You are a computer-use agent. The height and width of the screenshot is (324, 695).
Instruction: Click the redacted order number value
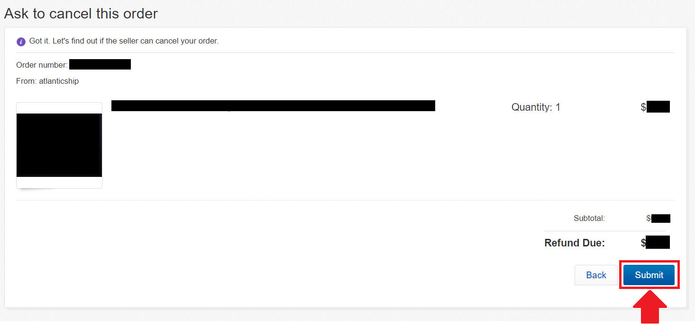click(x=100, y=64)
